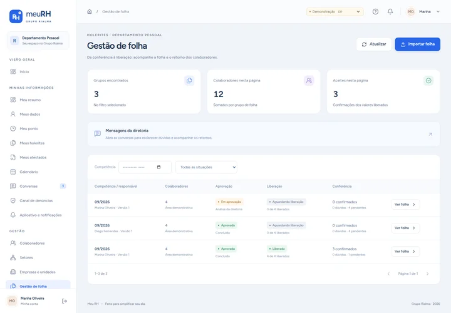Image resolution: width=451 pixels, height=313 pixels.
Task: Open Mensagens da diretoria via arrow icon
Action: pos(430,134)
